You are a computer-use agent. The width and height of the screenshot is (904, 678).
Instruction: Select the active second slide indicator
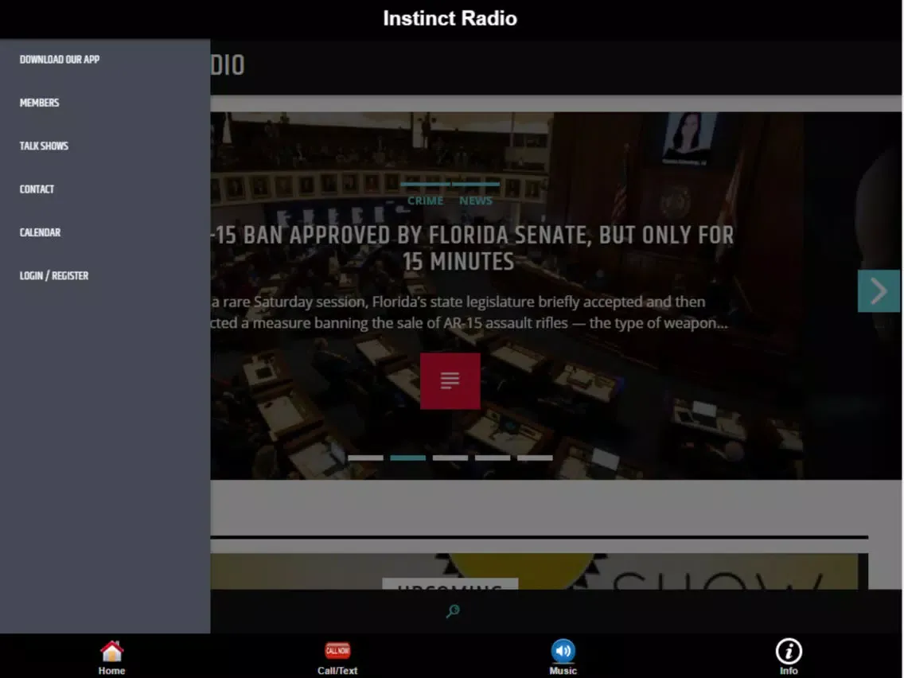[x=407, y=458]
